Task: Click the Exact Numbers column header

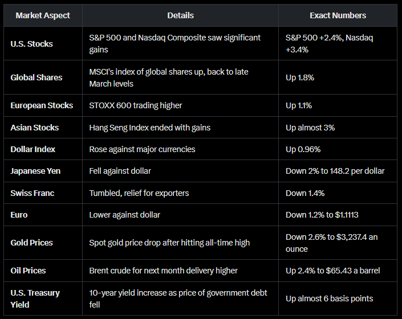Action: click(x=338, y=15)
